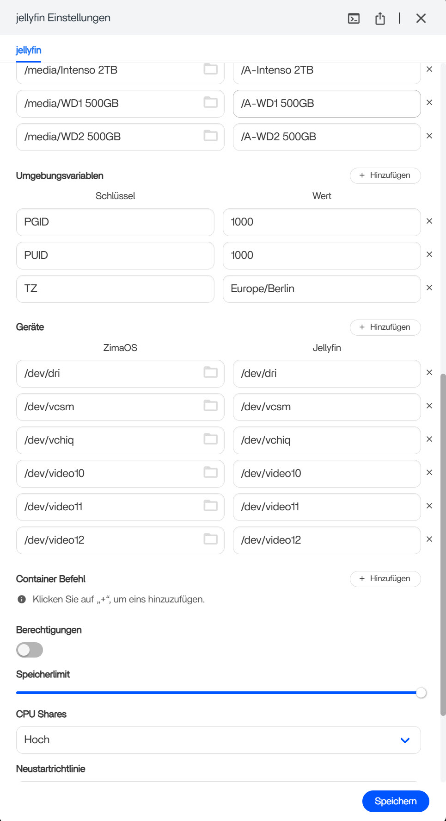Image resolution: width=446 pixels, height=821 pixels.
Task: Open folder picker for /dev/dri device
Action: (x=211, y=372)
